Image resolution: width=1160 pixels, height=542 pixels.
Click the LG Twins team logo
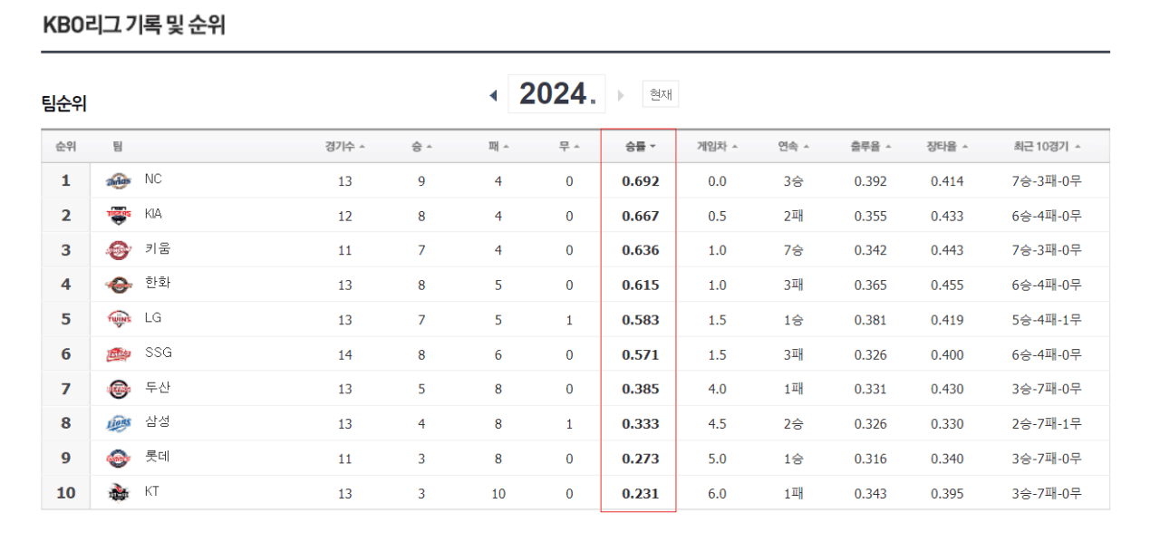point(119,319)
